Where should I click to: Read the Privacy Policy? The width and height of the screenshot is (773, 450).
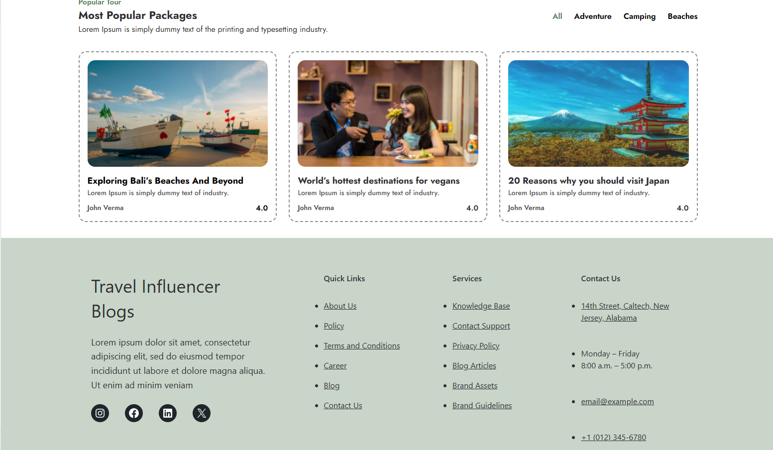click(x=475, y=345)
